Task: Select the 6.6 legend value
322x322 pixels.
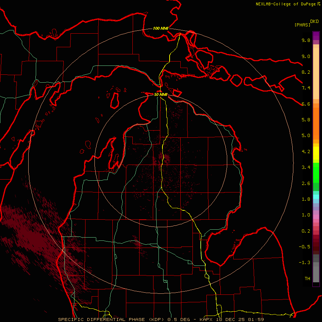Action: point(306,104)
